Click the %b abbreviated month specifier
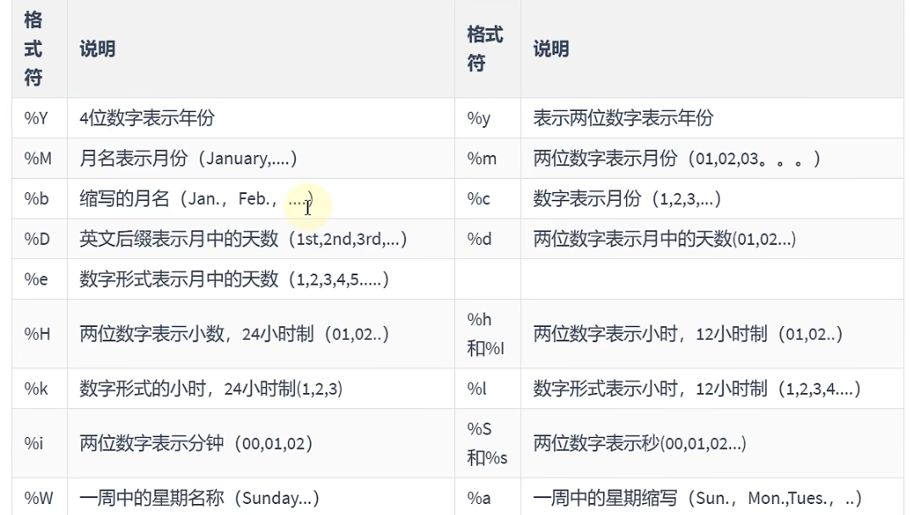 click(36, 199)
